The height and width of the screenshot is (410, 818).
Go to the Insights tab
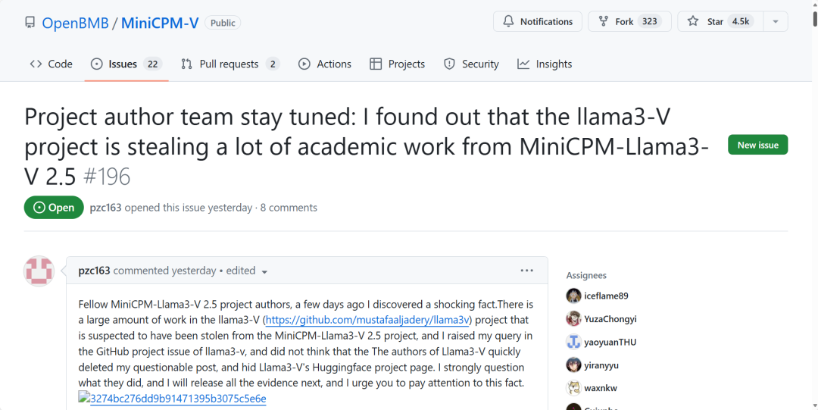tap(545, 64)
